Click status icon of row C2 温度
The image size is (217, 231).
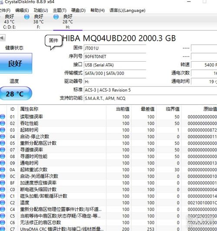2,203
